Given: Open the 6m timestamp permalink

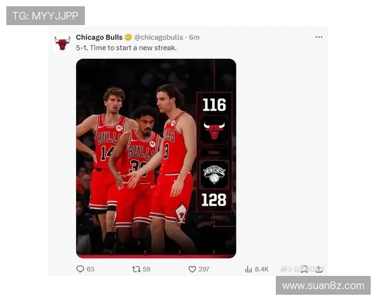Looking at the screenshot, I should [x=194, y=37].
